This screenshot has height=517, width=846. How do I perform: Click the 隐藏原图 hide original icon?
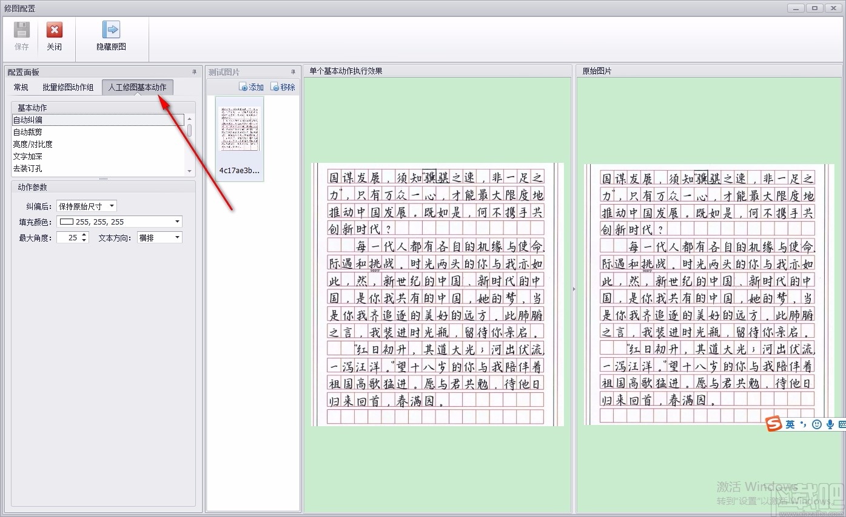(x=111, y=30)
